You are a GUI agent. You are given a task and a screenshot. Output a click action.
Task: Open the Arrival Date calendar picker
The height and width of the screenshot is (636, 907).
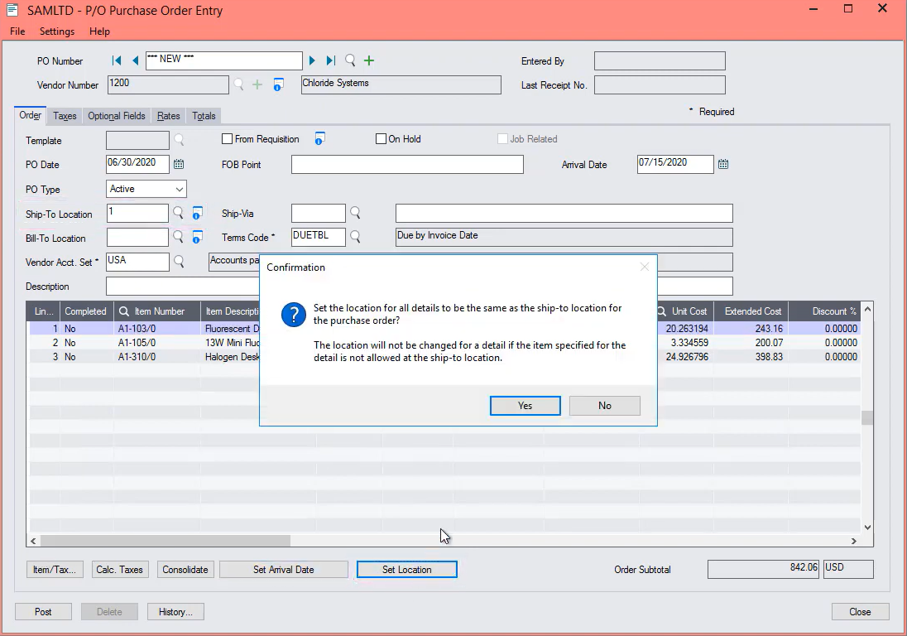click(722, 163)
